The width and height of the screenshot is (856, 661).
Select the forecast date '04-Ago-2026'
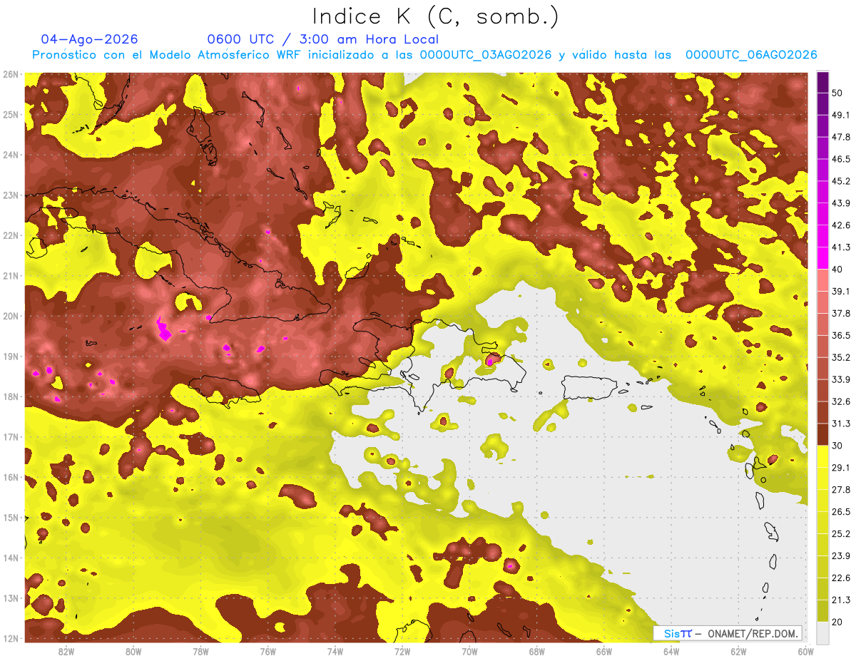(90, 39)
